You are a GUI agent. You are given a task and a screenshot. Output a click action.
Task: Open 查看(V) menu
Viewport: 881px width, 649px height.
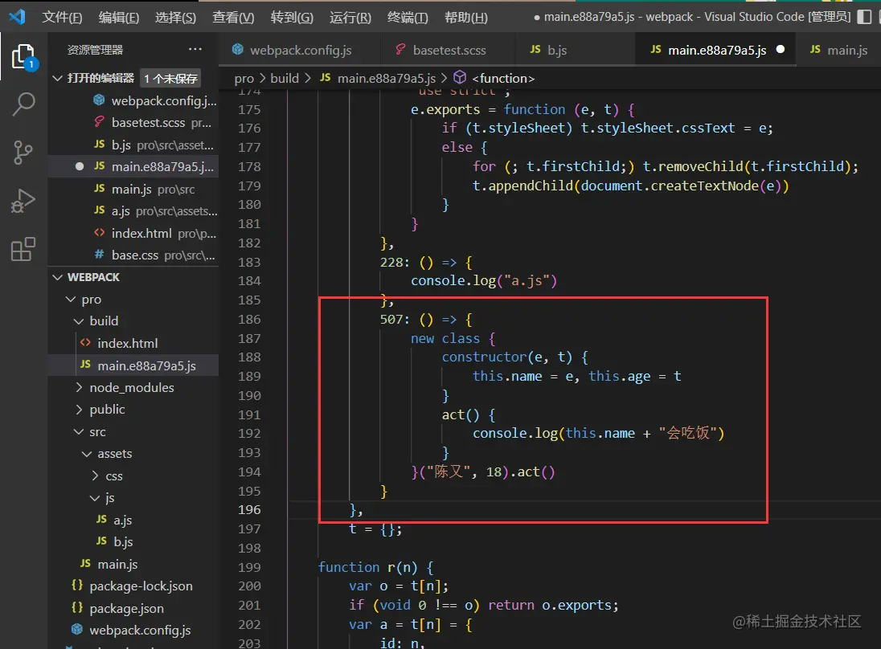(x=233, y=18)
